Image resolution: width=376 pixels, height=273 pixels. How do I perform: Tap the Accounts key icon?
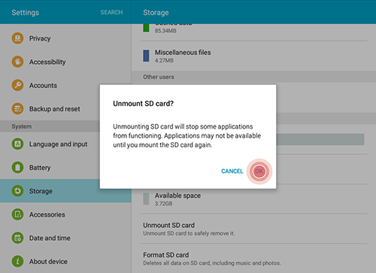(17, 85)
